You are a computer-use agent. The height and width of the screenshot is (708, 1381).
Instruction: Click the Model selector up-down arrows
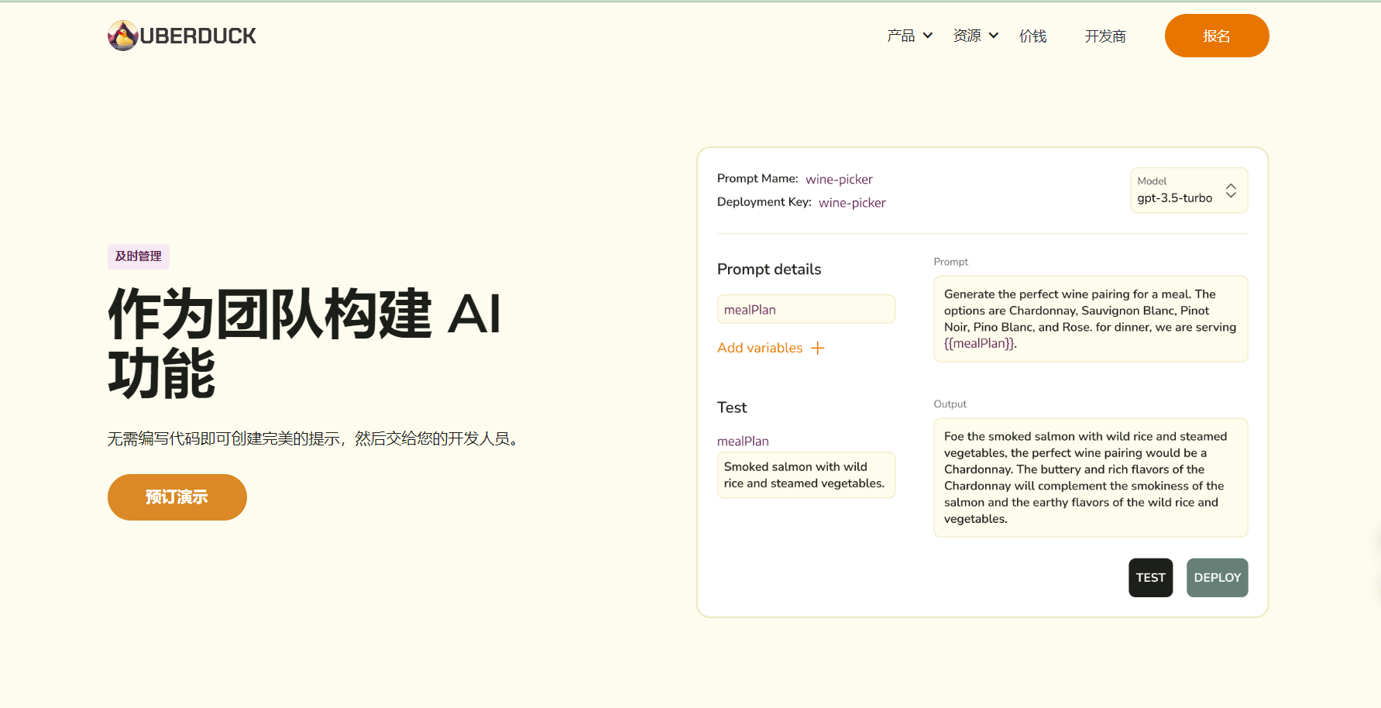point(1230,191)
